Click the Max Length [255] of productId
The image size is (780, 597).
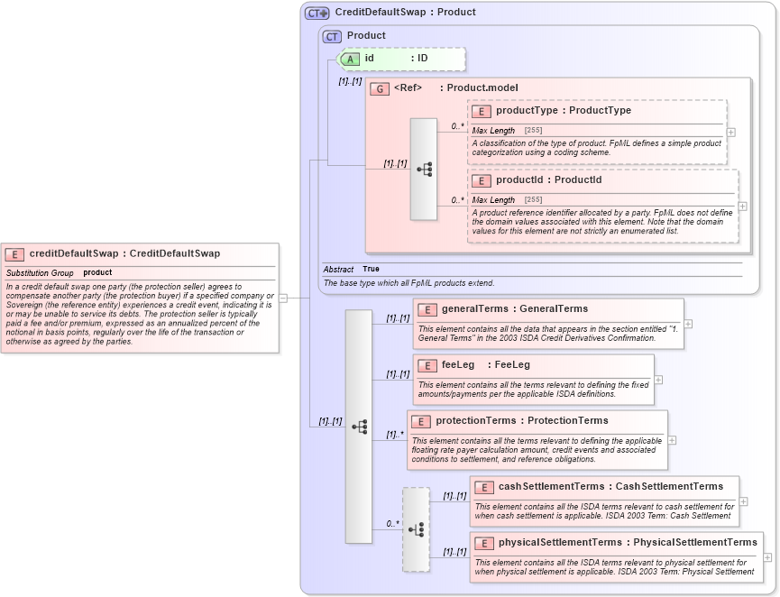533,199
